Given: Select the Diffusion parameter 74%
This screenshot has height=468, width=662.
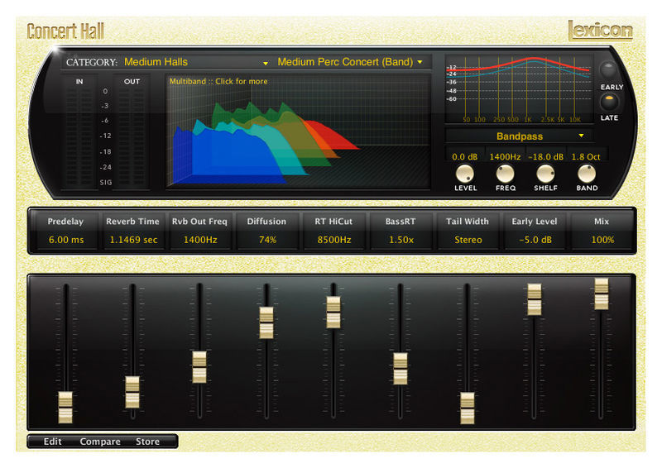Looking at the screenshot, I should pos(266,231).
